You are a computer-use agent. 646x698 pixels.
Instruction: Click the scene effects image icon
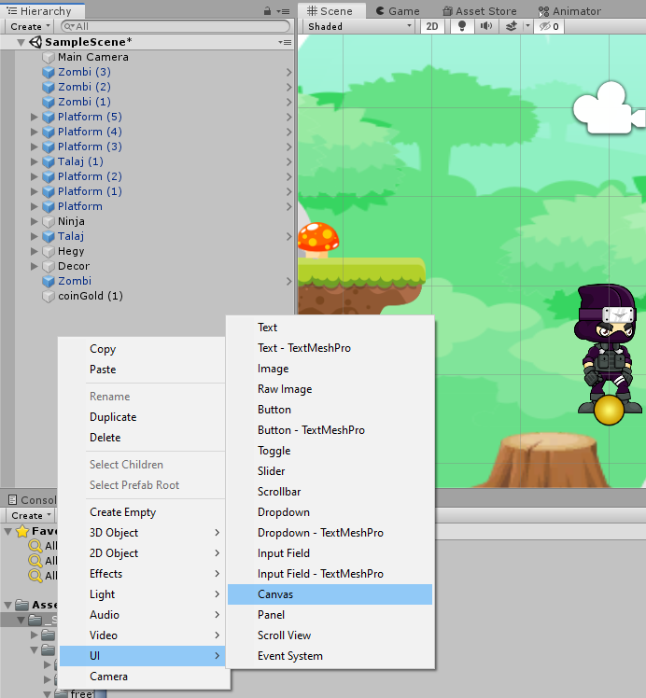[510, 26]
